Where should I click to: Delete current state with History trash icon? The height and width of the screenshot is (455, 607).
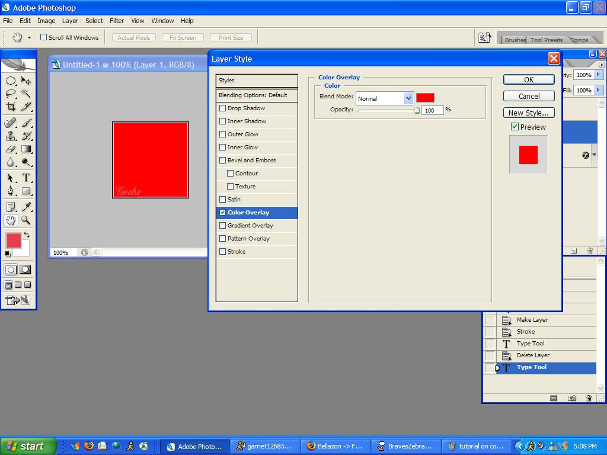click(589, 399)
